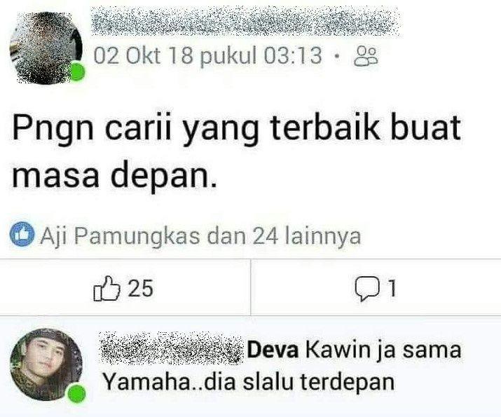The image size is (501, 417).
Task: Click the Aji Pamungkas name in likes
Action: tap(120, 236)
